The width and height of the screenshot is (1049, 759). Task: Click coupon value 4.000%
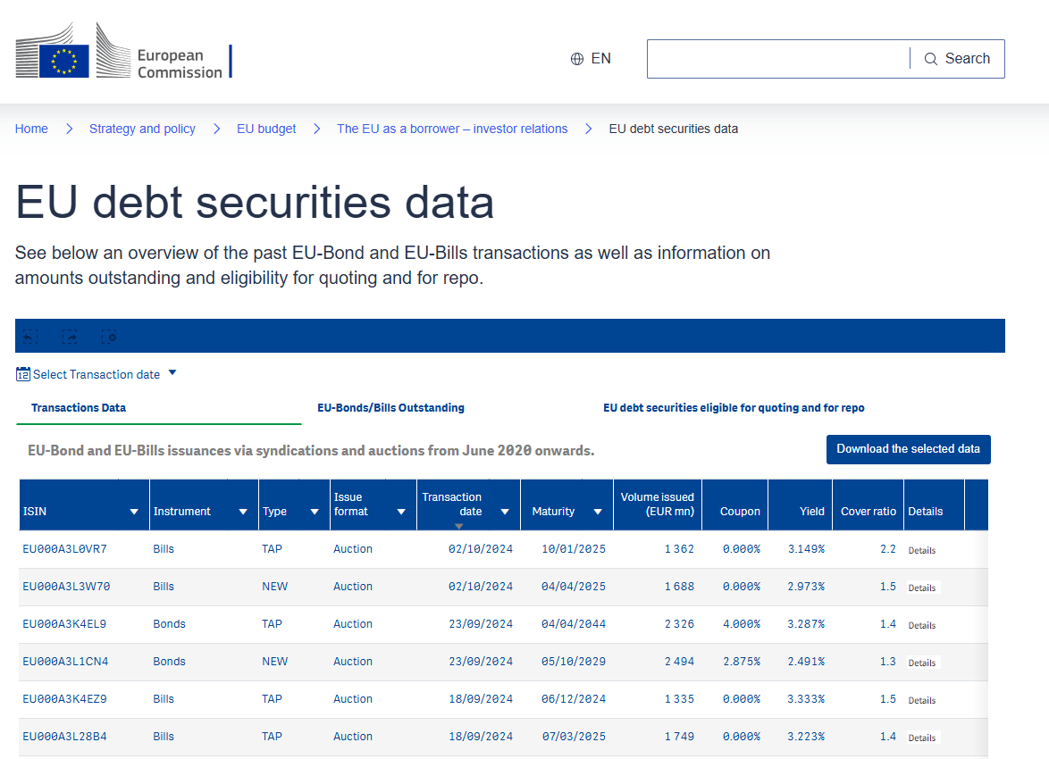point(742,624)
